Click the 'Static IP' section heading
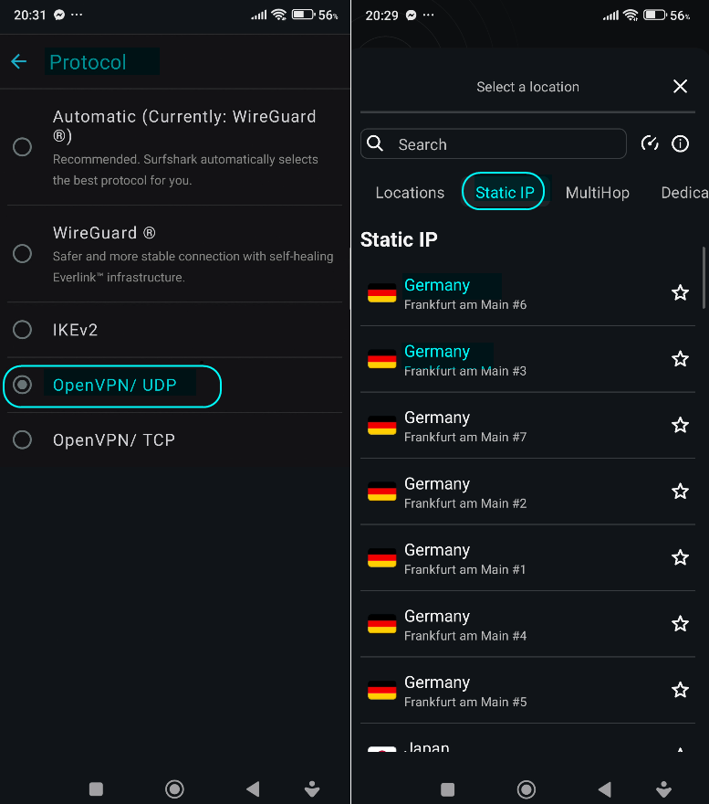Viewport: 709px width, 804px height. pyautogui.click(x=399, y=239)
